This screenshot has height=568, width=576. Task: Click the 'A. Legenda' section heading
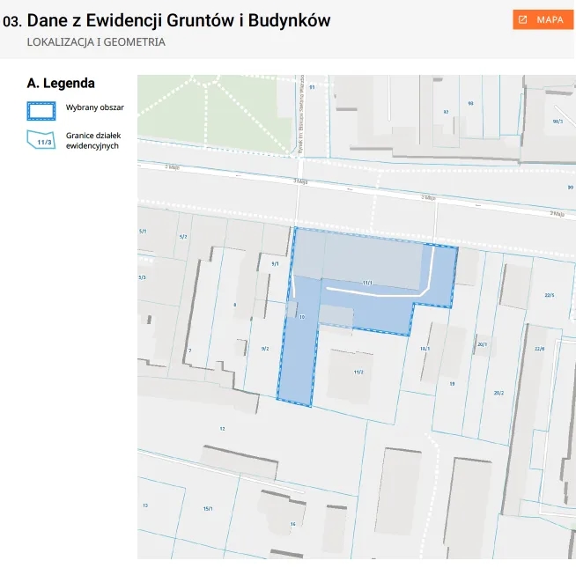click(61, 84)
